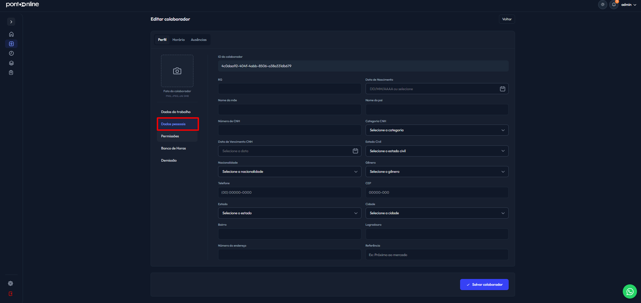Open the clock icon in the sidebar
This screenshot has height=303, width=641.
(11, 53)
